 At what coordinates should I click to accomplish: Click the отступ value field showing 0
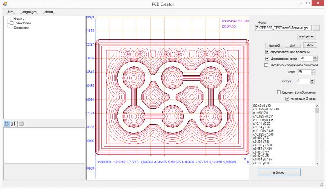click(304, 81)
